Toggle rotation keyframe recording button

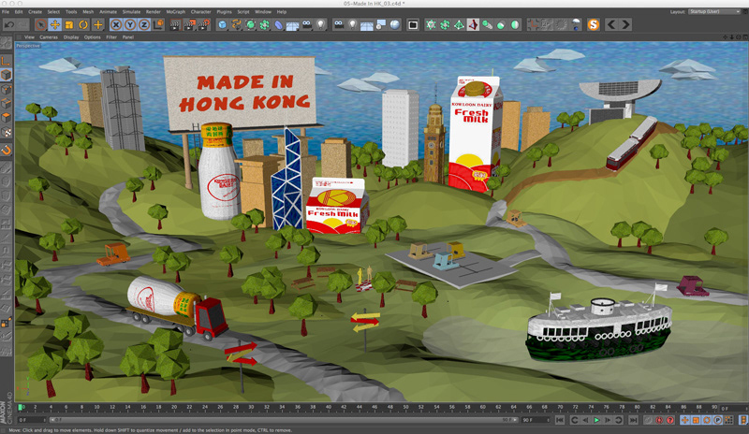(707, 420)
